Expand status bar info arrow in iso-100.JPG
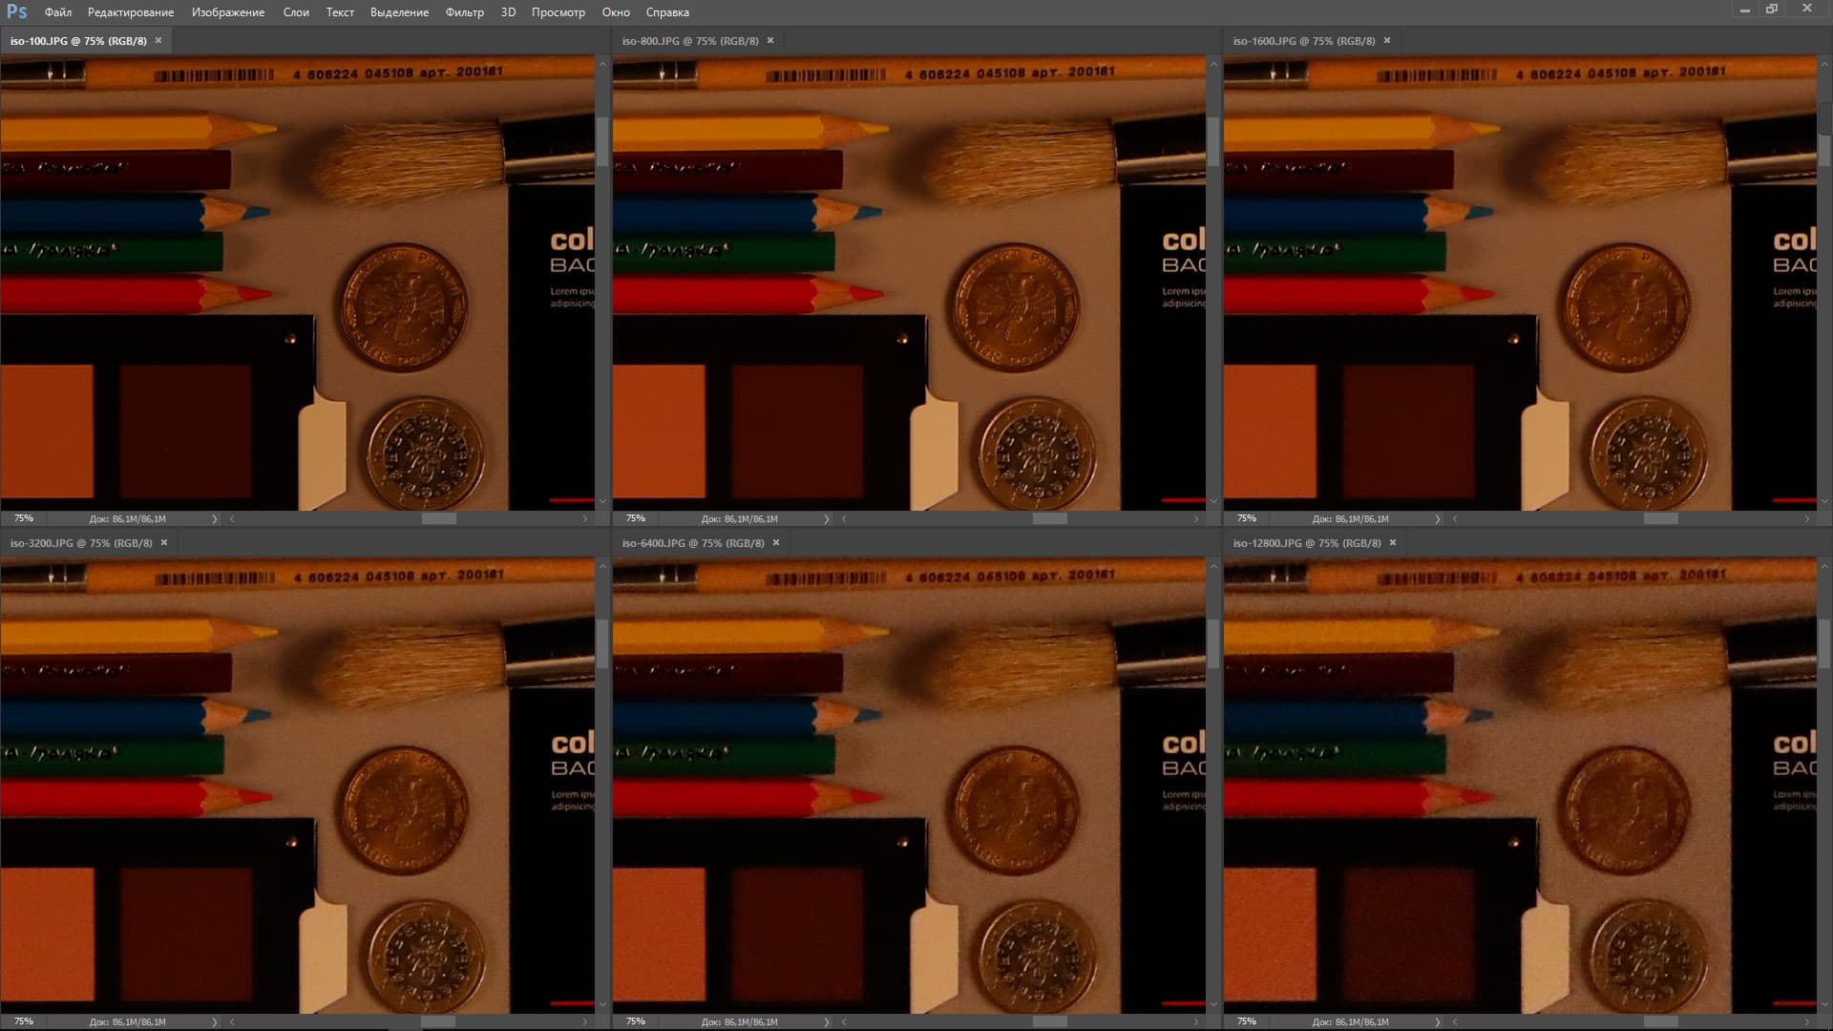 tap(214, 518)
